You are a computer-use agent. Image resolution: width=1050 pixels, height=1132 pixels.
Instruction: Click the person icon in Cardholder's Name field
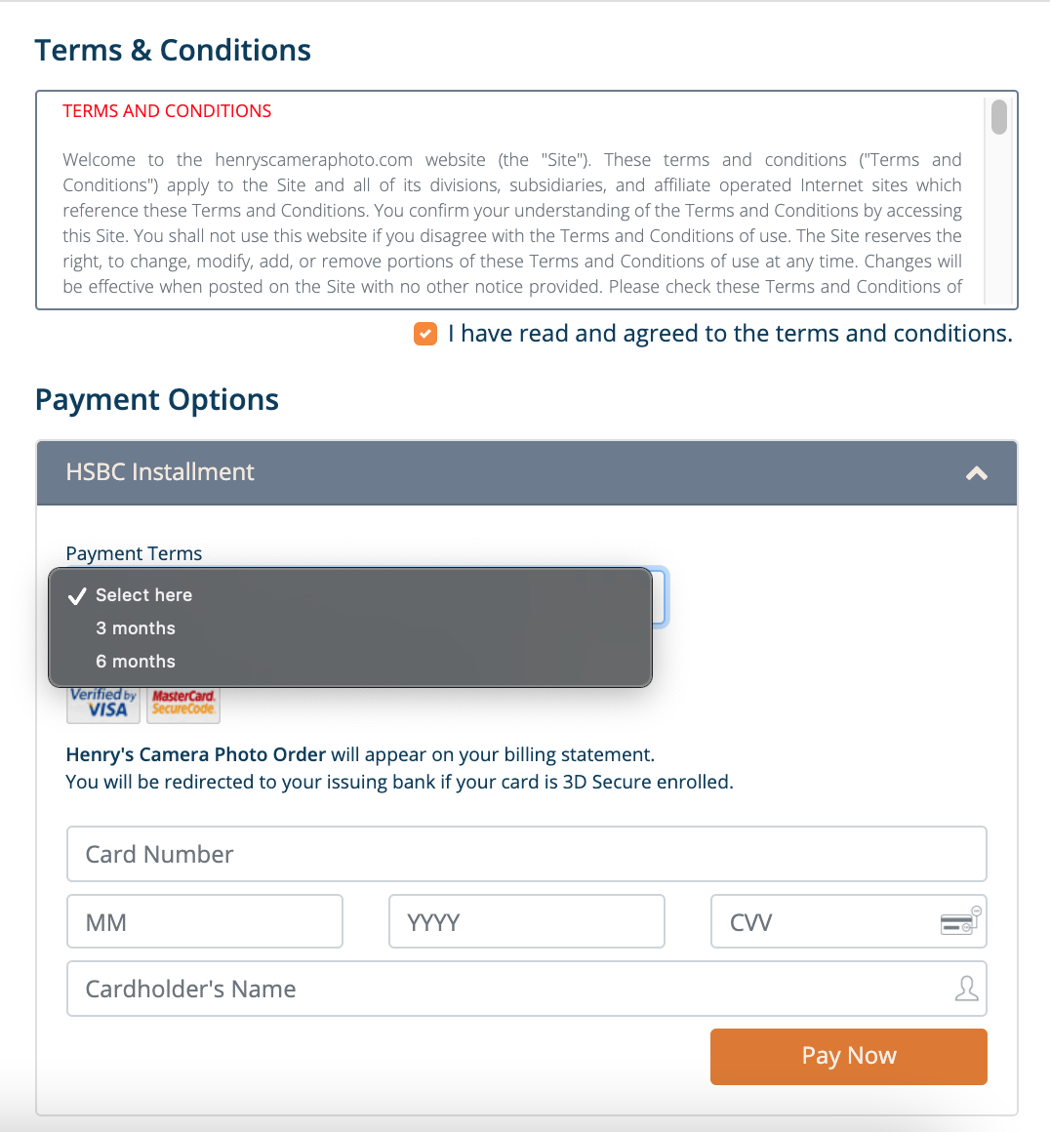click(x=966, y=989)
